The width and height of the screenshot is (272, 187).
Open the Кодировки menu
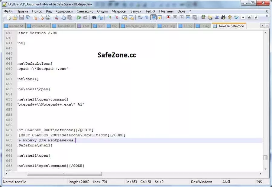click(x=64, y=11)
